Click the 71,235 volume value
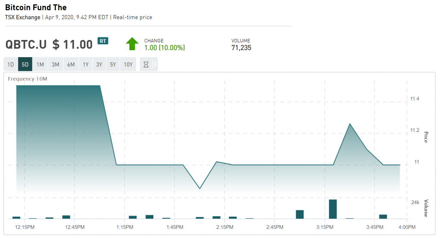The width and height of the screenshot is (441, 238). click(241, 48)
